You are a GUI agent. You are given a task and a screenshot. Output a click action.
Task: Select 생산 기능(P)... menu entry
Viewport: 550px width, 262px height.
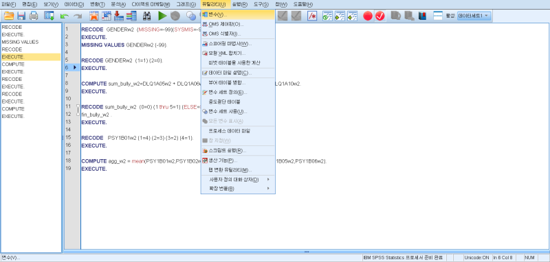click(238, 160)
